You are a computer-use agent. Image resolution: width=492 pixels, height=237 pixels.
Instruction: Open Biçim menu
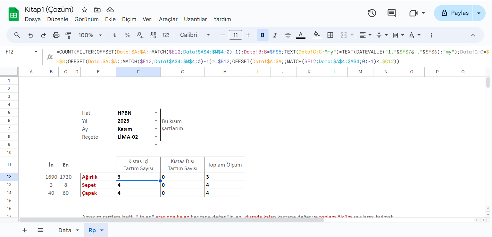click(x=129, y=19)
